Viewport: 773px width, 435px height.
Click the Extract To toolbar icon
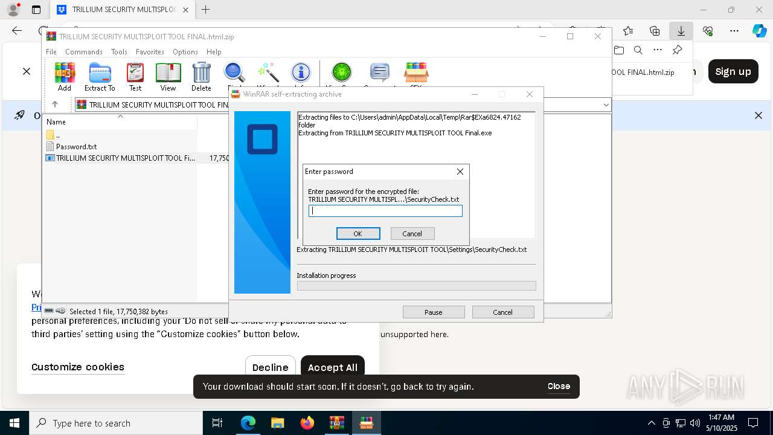(x=100, y=77)
